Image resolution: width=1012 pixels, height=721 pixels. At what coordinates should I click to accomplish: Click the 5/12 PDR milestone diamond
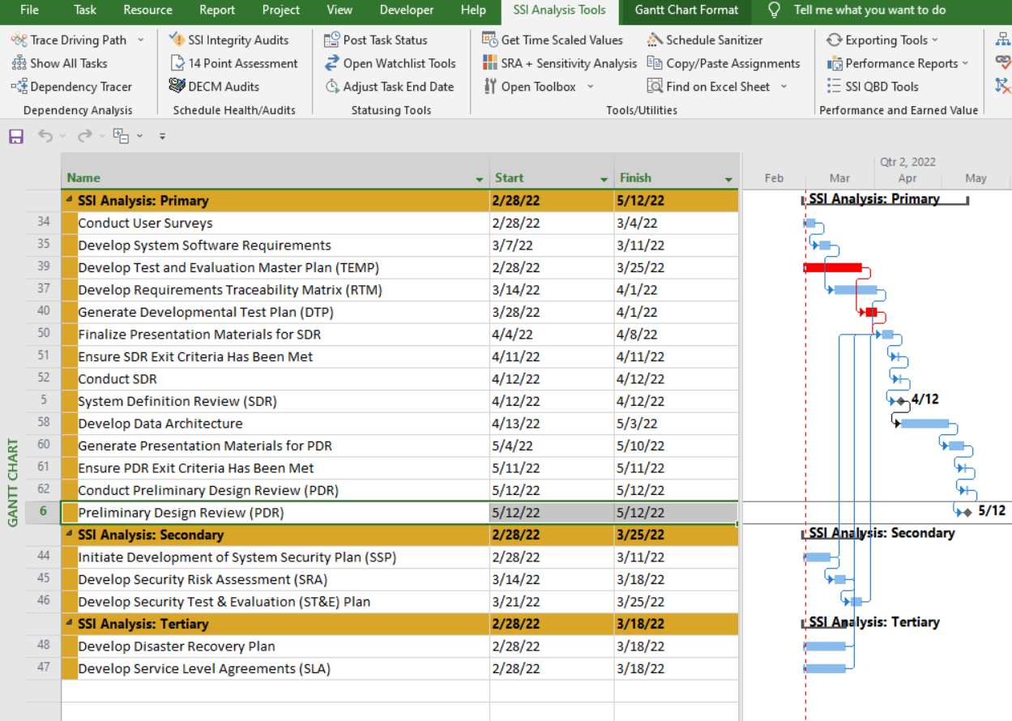[x=967, y=512]
